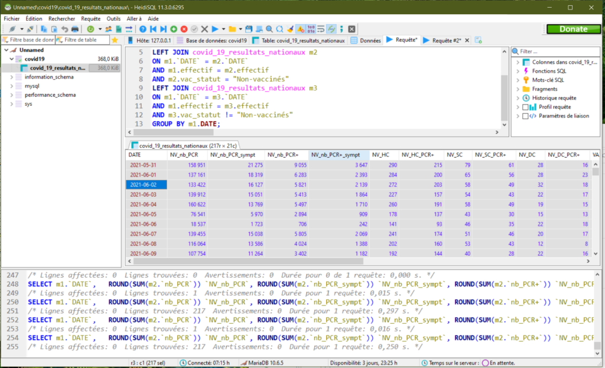The height and width of the screenshot is (368, 605).
Task: Click the green insert row icon
Action: click(174, 29)
